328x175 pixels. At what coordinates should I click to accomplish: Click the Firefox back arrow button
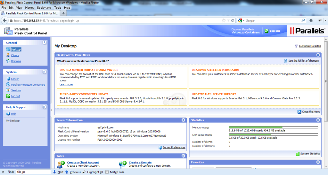tap(4, 21)
